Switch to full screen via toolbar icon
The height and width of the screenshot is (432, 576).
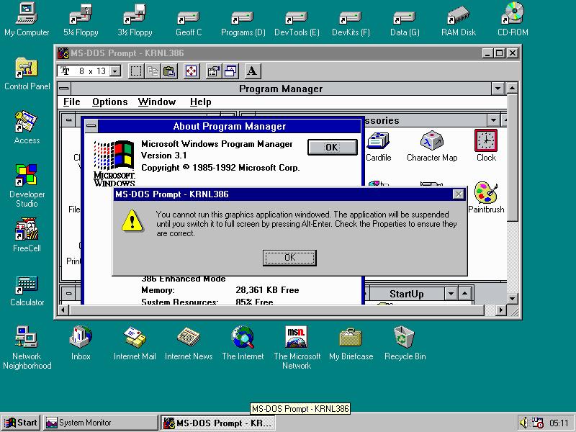pos(192,71)
